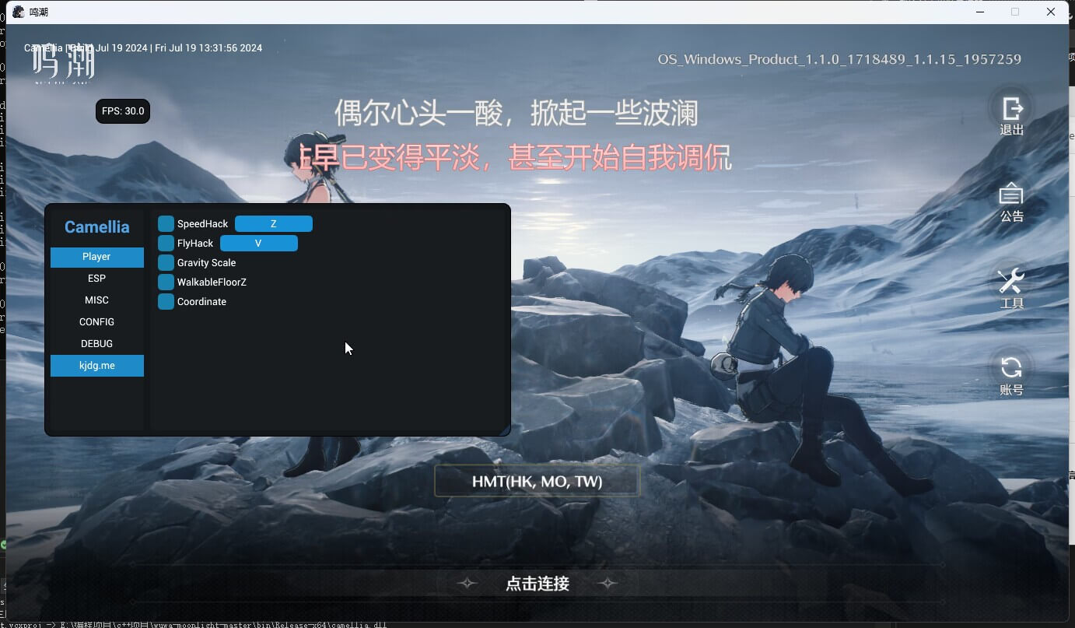This screenshot has height=628, width=1075.
Task: Open the HMT(HK, MO, TW) server selector
Action: pyautogui.click(x=537, y=482)
